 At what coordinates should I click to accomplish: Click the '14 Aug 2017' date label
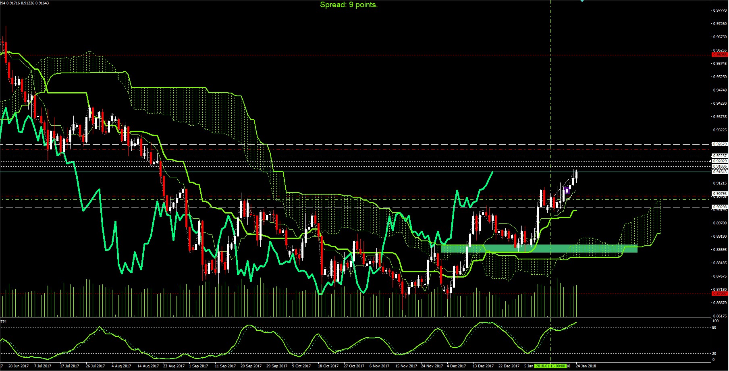pos(148,366)
